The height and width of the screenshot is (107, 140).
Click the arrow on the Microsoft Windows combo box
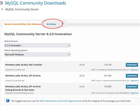69,54
